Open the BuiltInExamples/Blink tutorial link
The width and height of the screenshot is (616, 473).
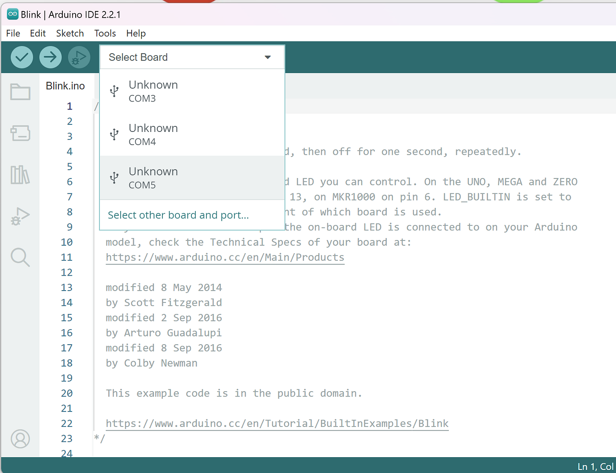pos(277,423)
